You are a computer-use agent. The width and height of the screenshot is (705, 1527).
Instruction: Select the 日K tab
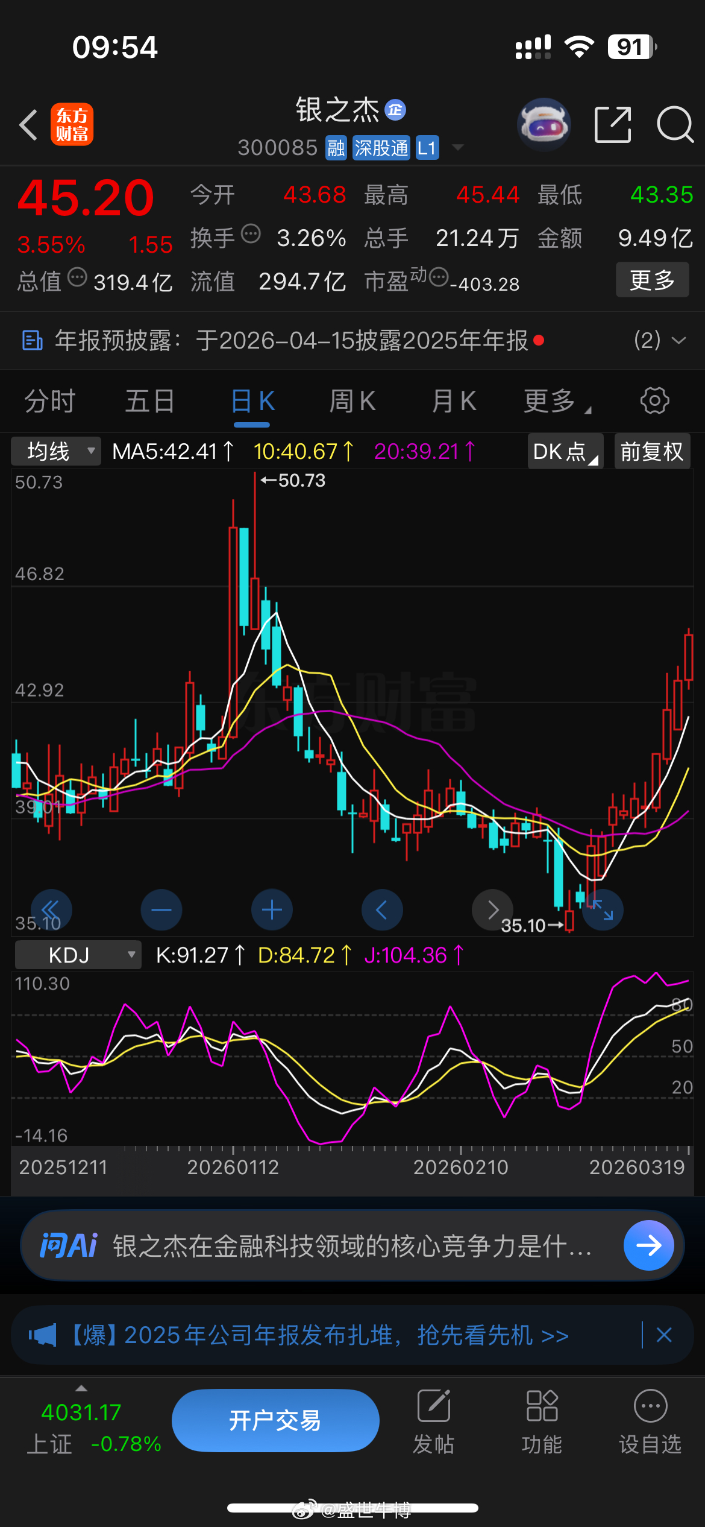(x=252, y=400)
